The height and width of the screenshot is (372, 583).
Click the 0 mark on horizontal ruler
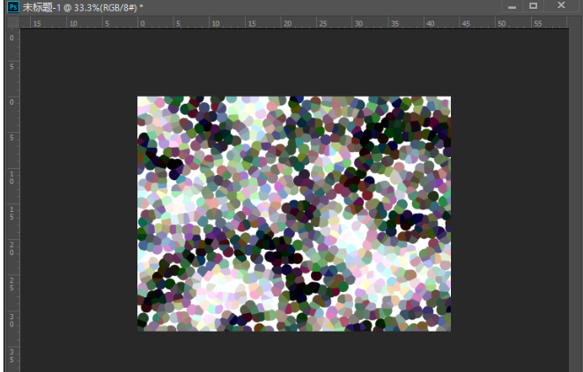[x=142, y=23]
